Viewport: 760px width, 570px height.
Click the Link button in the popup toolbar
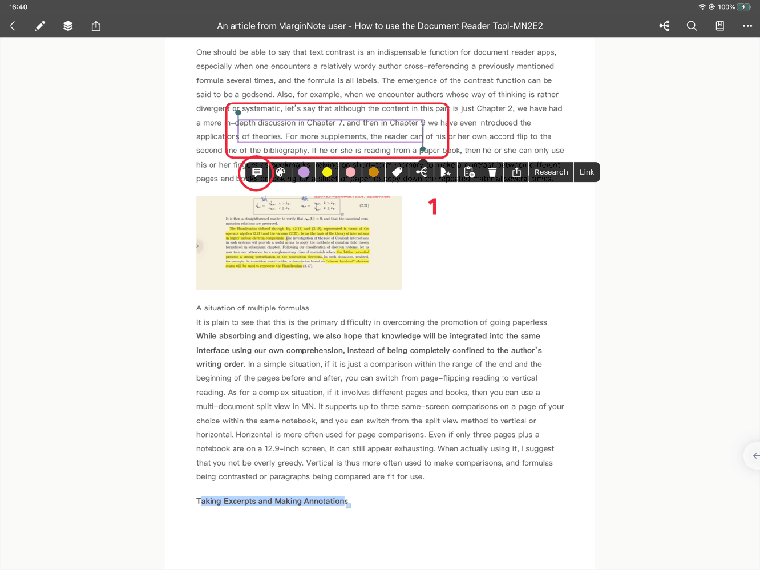(x=587, y=172)
